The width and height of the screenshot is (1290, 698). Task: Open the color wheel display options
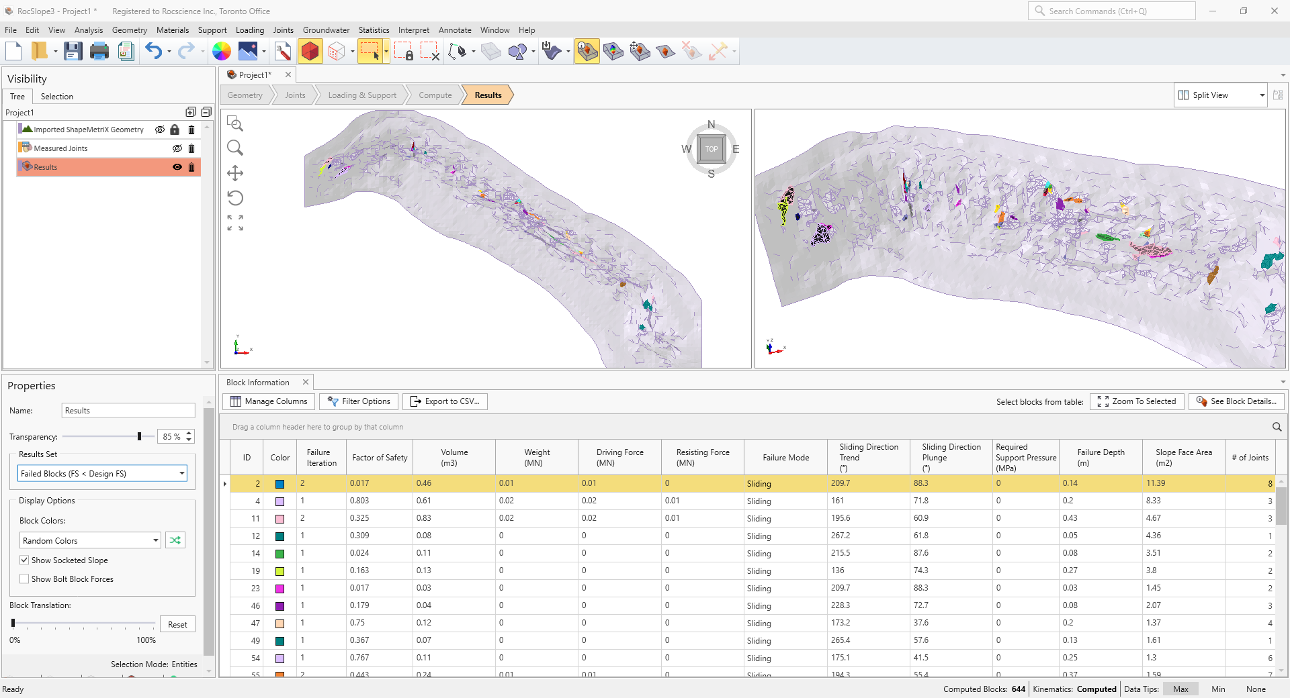tap(221, 51)
